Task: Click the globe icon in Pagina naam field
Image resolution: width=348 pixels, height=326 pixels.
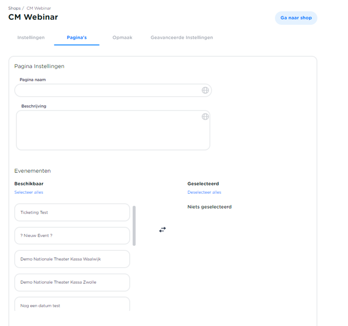Action: pyautogui.click(x=205, y=90)
